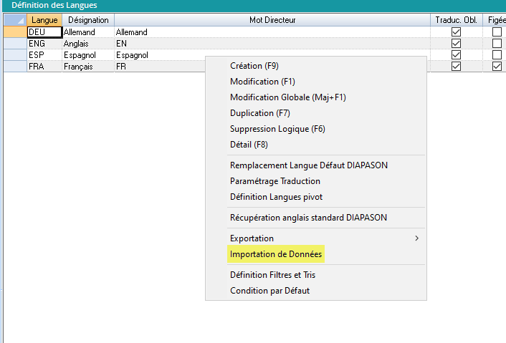The height and width of the screenshot is (343, 506).
Task: Toggle Figée checkbox for FRA row
Action: tap(497, 67)
